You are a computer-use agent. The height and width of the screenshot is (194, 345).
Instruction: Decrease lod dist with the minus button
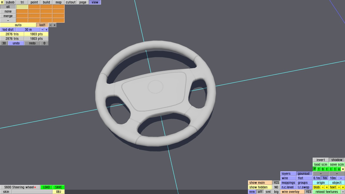pyautogui.click(x=42, y=30)
